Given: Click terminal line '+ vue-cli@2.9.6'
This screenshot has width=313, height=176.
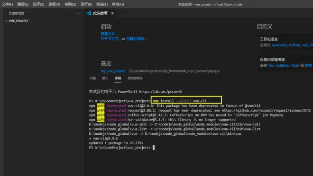Looking at the screenshot, I should pos(103,138).
